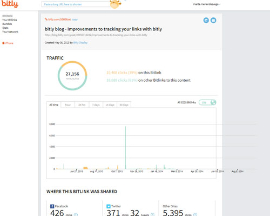Screen dimensions: 270x216
Task: Open Your Bitlinks in the sidebar
Action: 10,20
